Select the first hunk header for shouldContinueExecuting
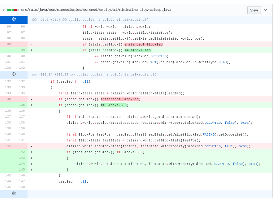 coord(90,20)
